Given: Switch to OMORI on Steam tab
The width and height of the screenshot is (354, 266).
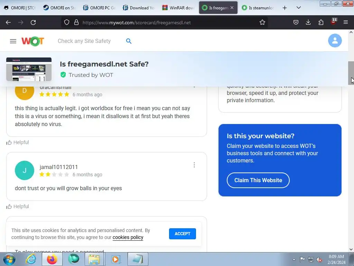Looking at the screenshot, I should (59, 8).
